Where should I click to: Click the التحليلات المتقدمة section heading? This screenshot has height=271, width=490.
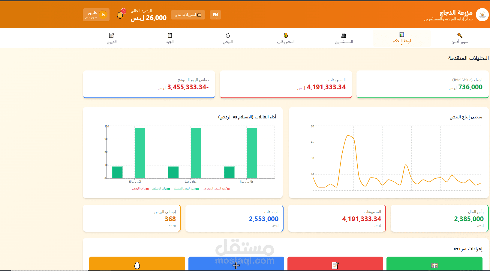[468, 58]
